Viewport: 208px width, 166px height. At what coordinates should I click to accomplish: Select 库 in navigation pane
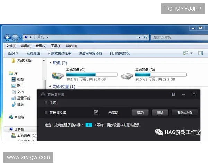point(13,73)
